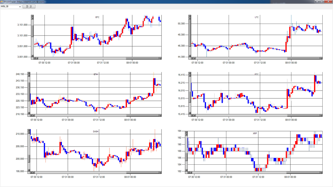Click BTC chart horizontal scroll left arrow
The height and width of the screenshot is (187, 333).
tap(37, 58)
